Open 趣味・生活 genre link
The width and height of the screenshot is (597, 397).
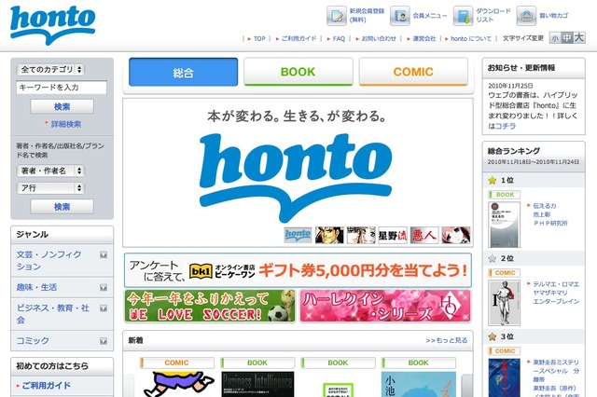click(36, 287)
